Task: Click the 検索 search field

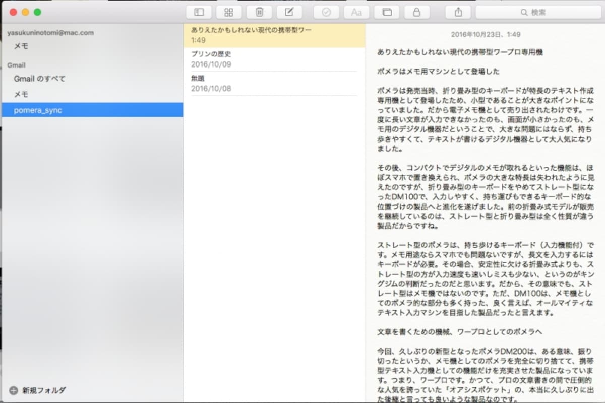Action: (537, 12)
